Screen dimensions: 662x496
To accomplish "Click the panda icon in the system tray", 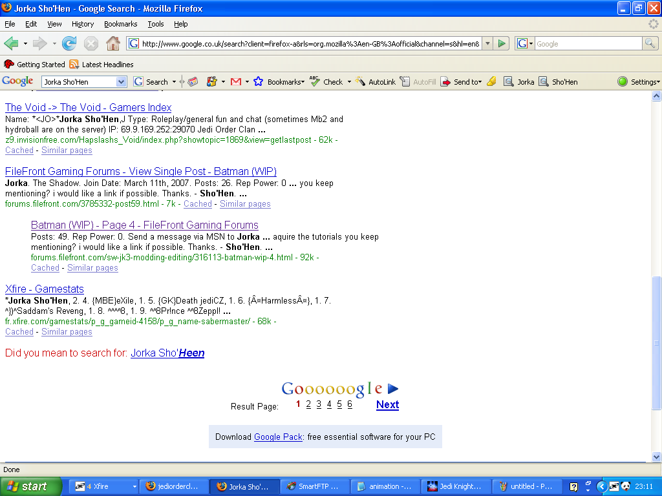I will point(625,486).
